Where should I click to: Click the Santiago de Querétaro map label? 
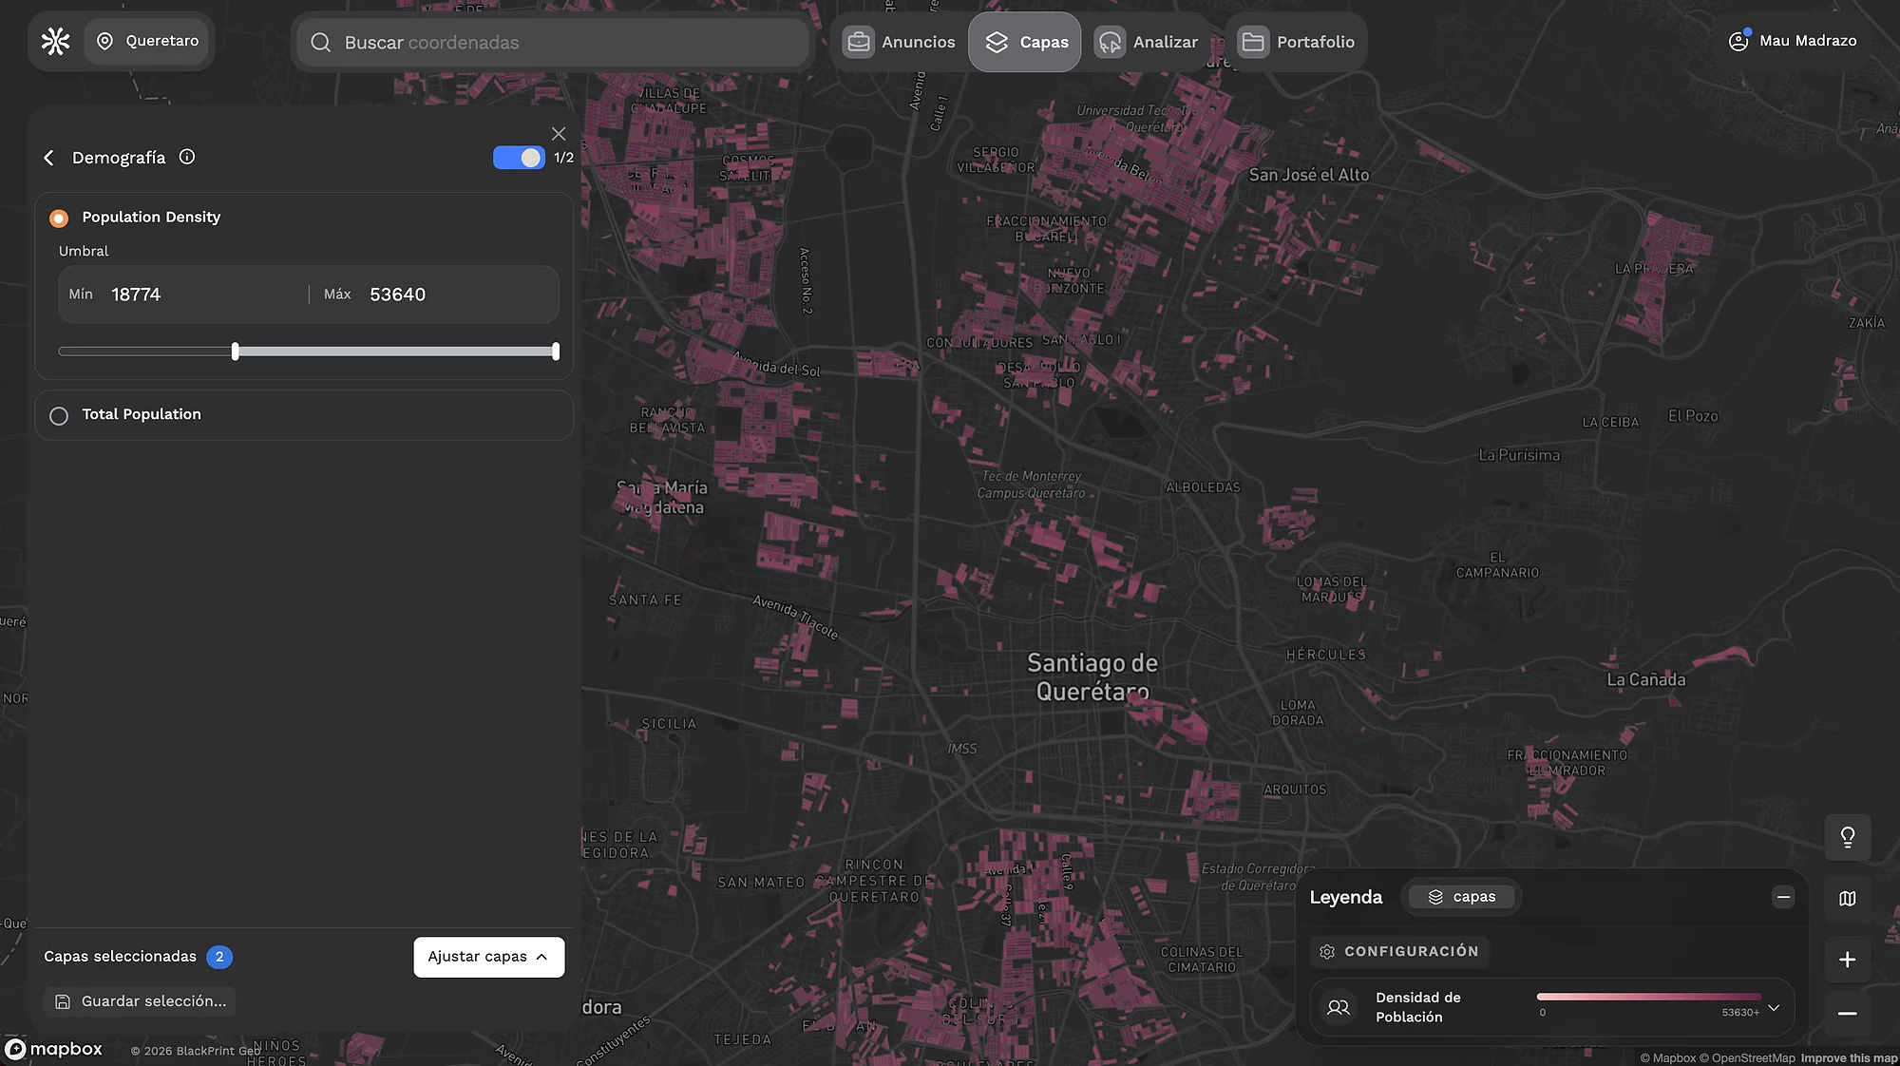(x=1092, y=677)
